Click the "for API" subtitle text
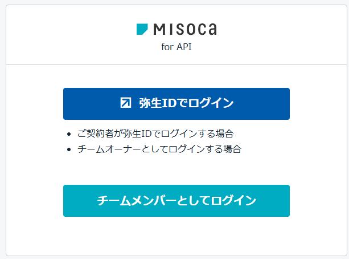Viewport: 349px width, 259px height. (x=176, y=47)
